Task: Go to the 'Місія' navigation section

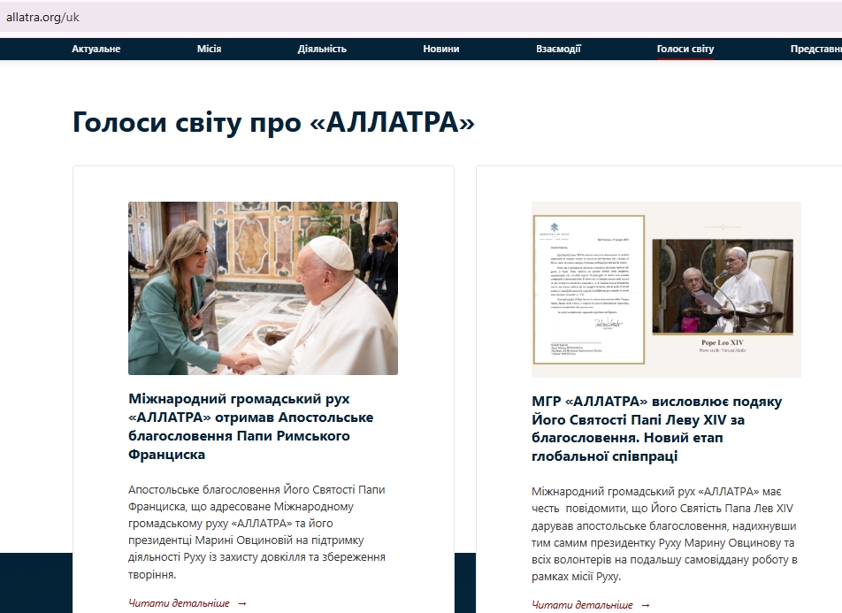Action: coord(209,50)
